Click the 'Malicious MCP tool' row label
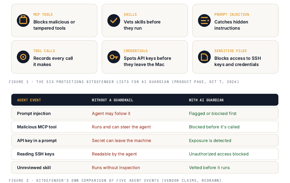290x183 pixels. (37, 127)
